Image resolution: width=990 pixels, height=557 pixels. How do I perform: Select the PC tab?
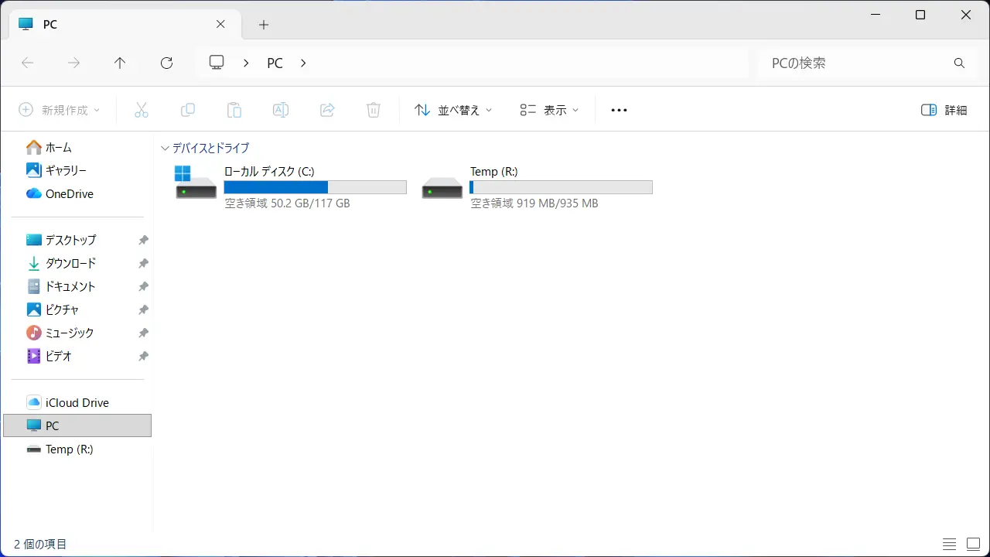pos(124,24)
